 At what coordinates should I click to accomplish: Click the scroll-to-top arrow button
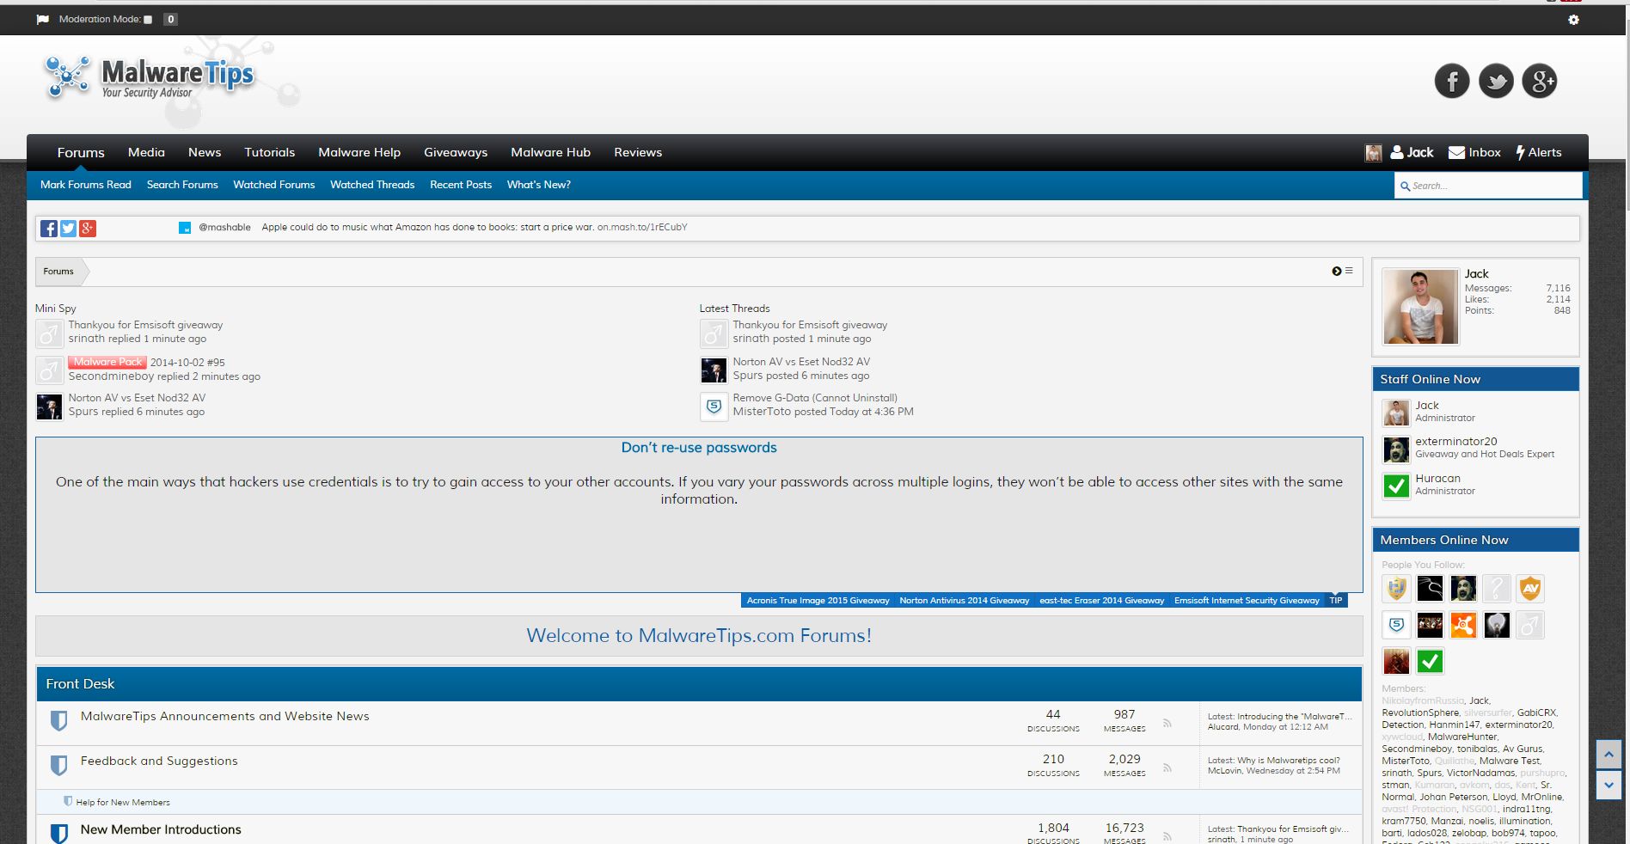1609,754
